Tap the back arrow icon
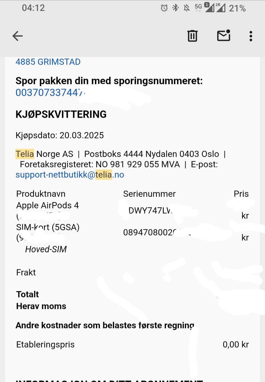 [x=17, y=36]
